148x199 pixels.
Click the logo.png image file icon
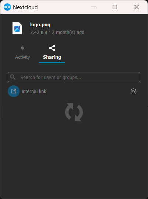(17, 28)
